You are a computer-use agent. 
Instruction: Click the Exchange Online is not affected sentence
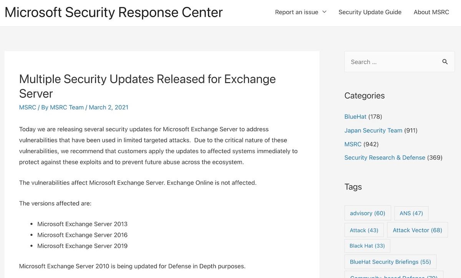(212, 183)
